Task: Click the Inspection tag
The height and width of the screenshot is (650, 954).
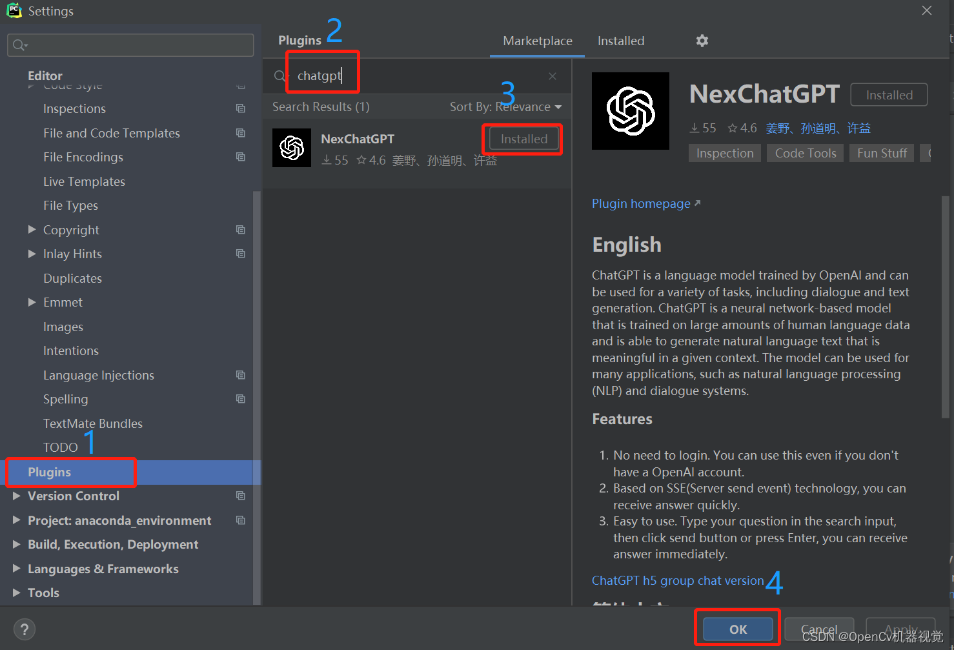Action: [725, 153]
